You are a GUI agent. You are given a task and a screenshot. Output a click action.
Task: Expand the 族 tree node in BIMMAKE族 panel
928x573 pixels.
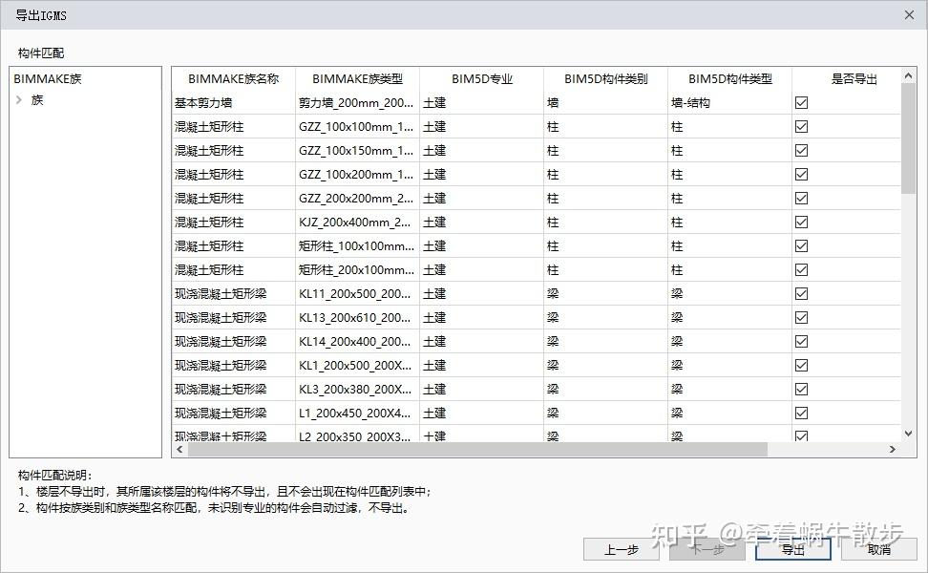(20, 98)
